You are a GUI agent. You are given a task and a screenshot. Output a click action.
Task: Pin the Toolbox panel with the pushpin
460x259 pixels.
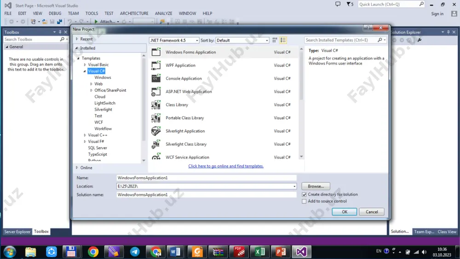60,32
